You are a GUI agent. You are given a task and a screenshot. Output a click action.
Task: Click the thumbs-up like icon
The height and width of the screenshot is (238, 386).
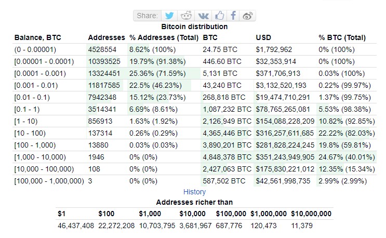(219, 16)
